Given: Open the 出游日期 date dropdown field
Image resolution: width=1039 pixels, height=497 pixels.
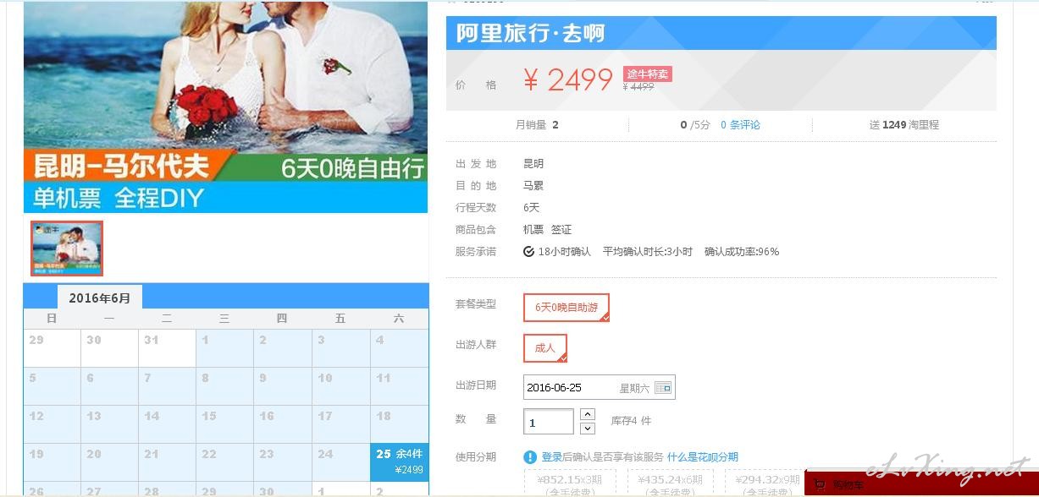Looking at the screenshot, I should tap(600, 388).
